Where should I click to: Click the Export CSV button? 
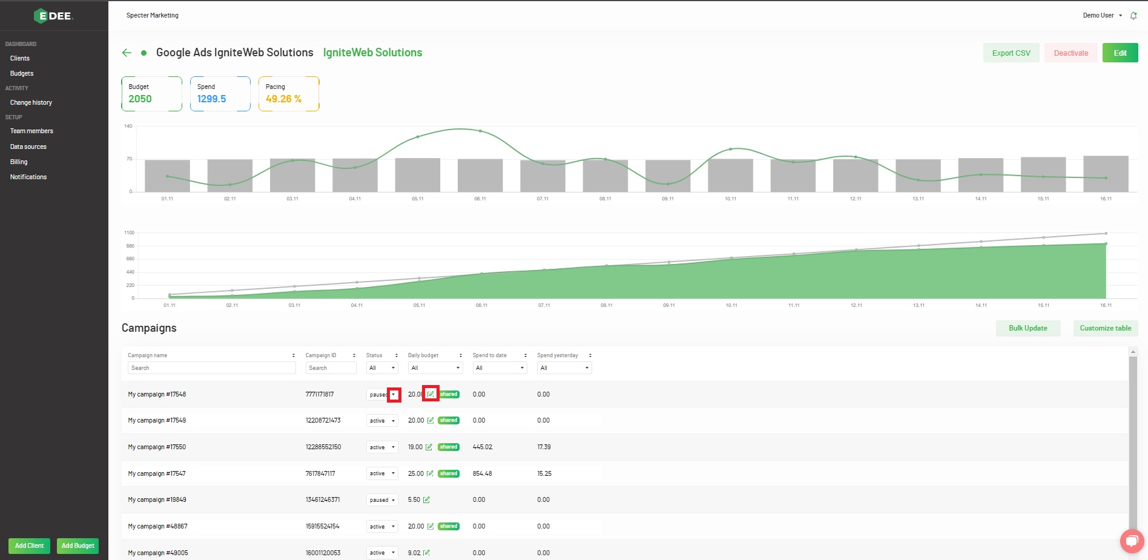[1011, 53]
